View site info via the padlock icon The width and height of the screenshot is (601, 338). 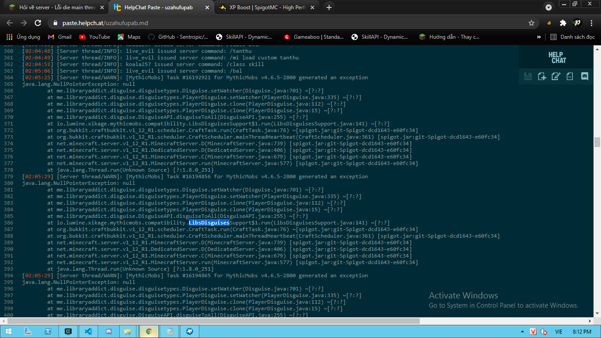[x=55, y=23]
